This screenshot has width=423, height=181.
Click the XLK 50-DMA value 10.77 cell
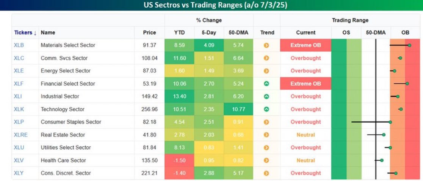point(238,109)
